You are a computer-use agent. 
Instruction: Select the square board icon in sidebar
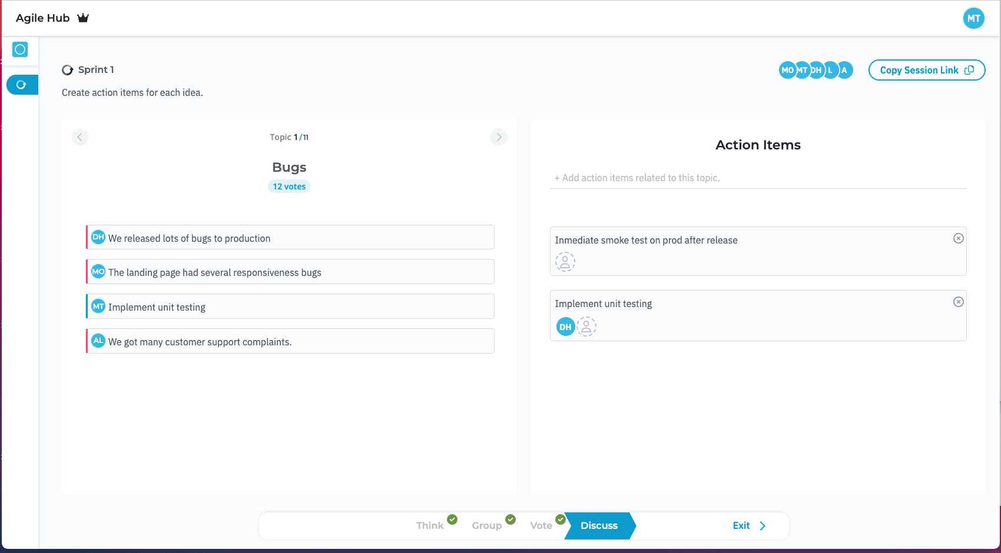(20, 49)
